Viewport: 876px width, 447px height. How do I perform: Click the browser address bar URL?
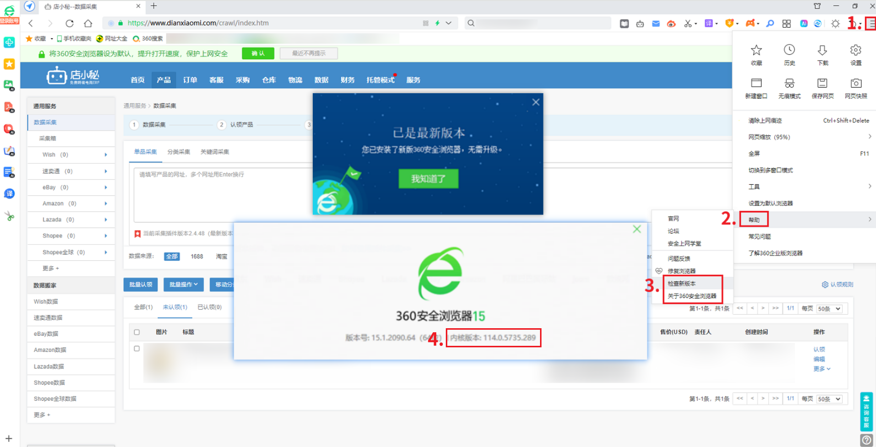(198, 23)
